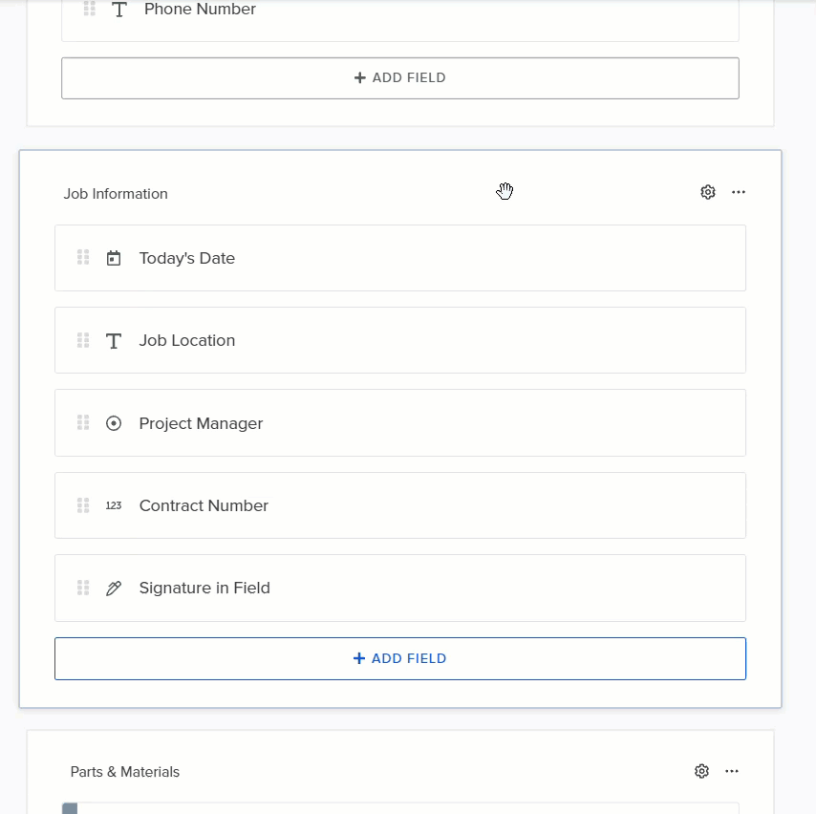Image resolution: width=816 pixels, height=814 pixels.
Task: Click calendar icon beside Today's Date
Action: click(x=114, y=258)
